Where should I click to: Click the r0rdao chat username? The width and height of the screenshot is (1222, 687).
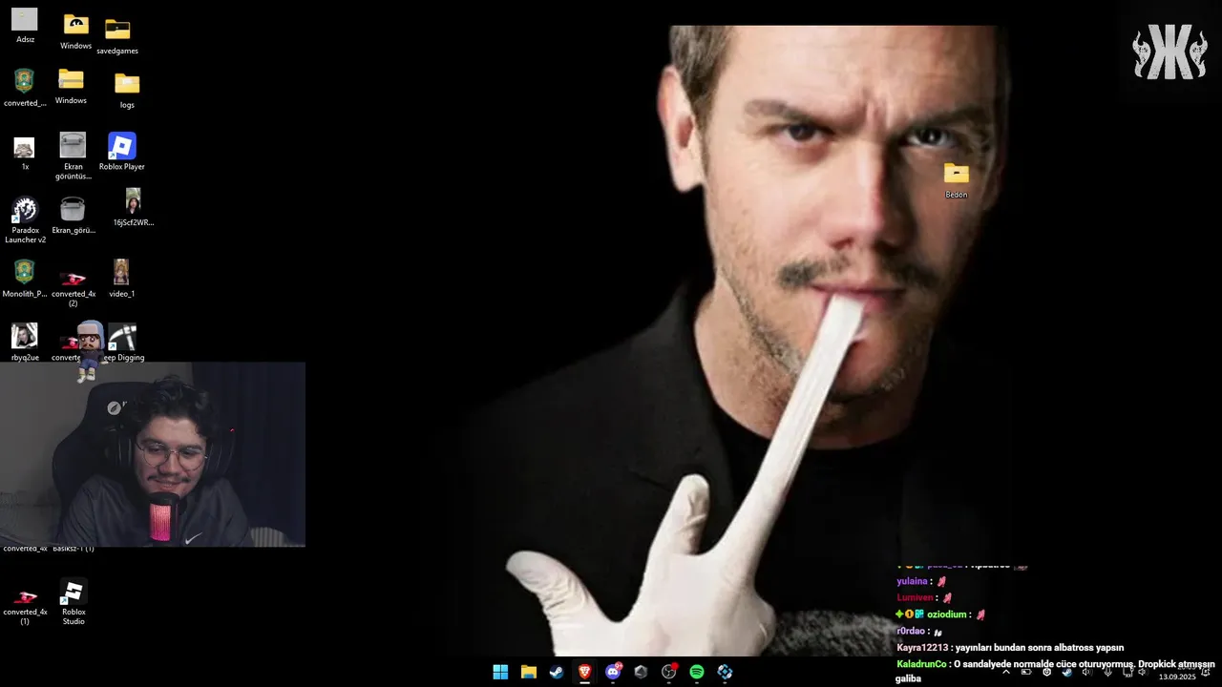click(911, 632)
